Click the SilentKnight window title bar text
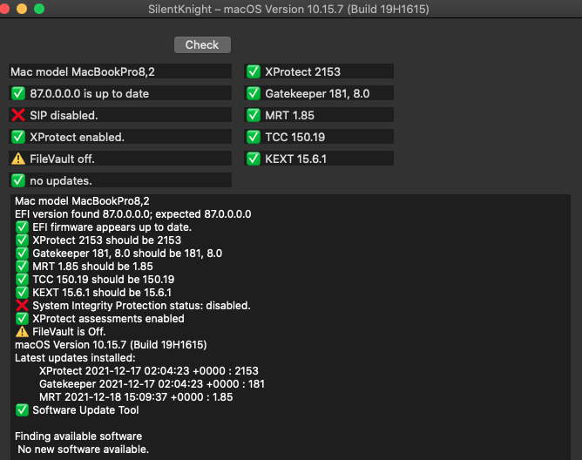582x460 pixels. (288, 9)
